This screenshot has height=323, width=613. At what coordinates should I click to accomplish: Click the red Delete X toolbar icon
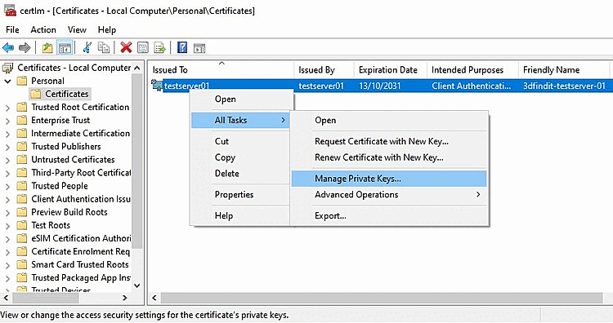point(126,48)
